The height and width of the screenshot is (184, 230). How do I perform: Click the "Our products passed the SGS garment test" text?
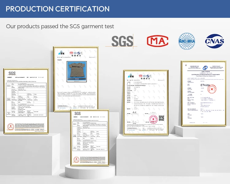(60, 26)
